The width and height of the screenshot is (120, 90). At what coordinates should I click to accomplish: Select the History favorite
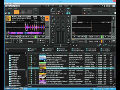[31, 51]
